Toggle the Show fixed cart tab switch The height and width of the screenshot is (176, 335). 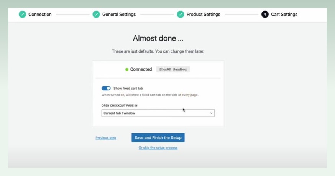point(106,88)
